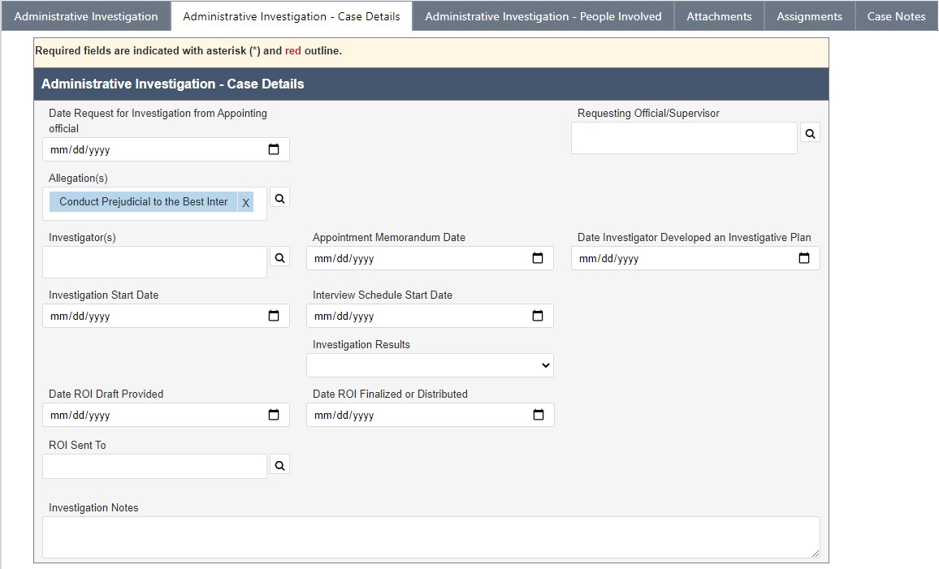Click the Requesting Official/Supervisor input field
Screen dimensions: 939x569
[684, 138]
